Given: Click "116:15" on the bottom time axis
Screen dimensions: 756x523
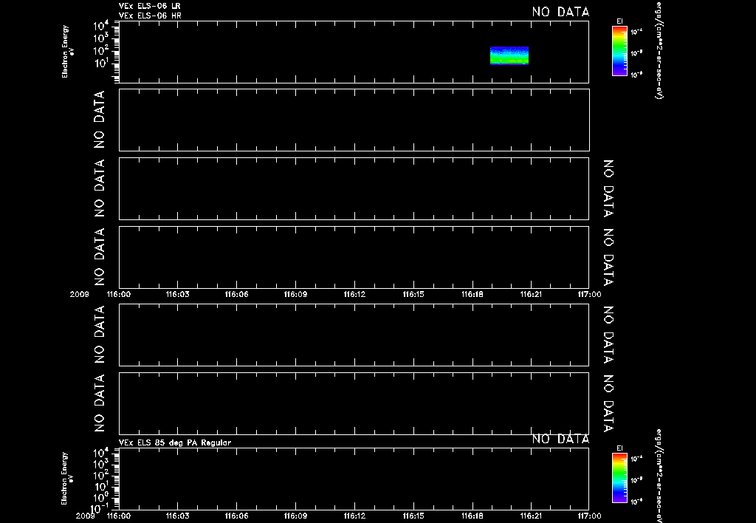Looking at the screenshot, I should 413,516.
